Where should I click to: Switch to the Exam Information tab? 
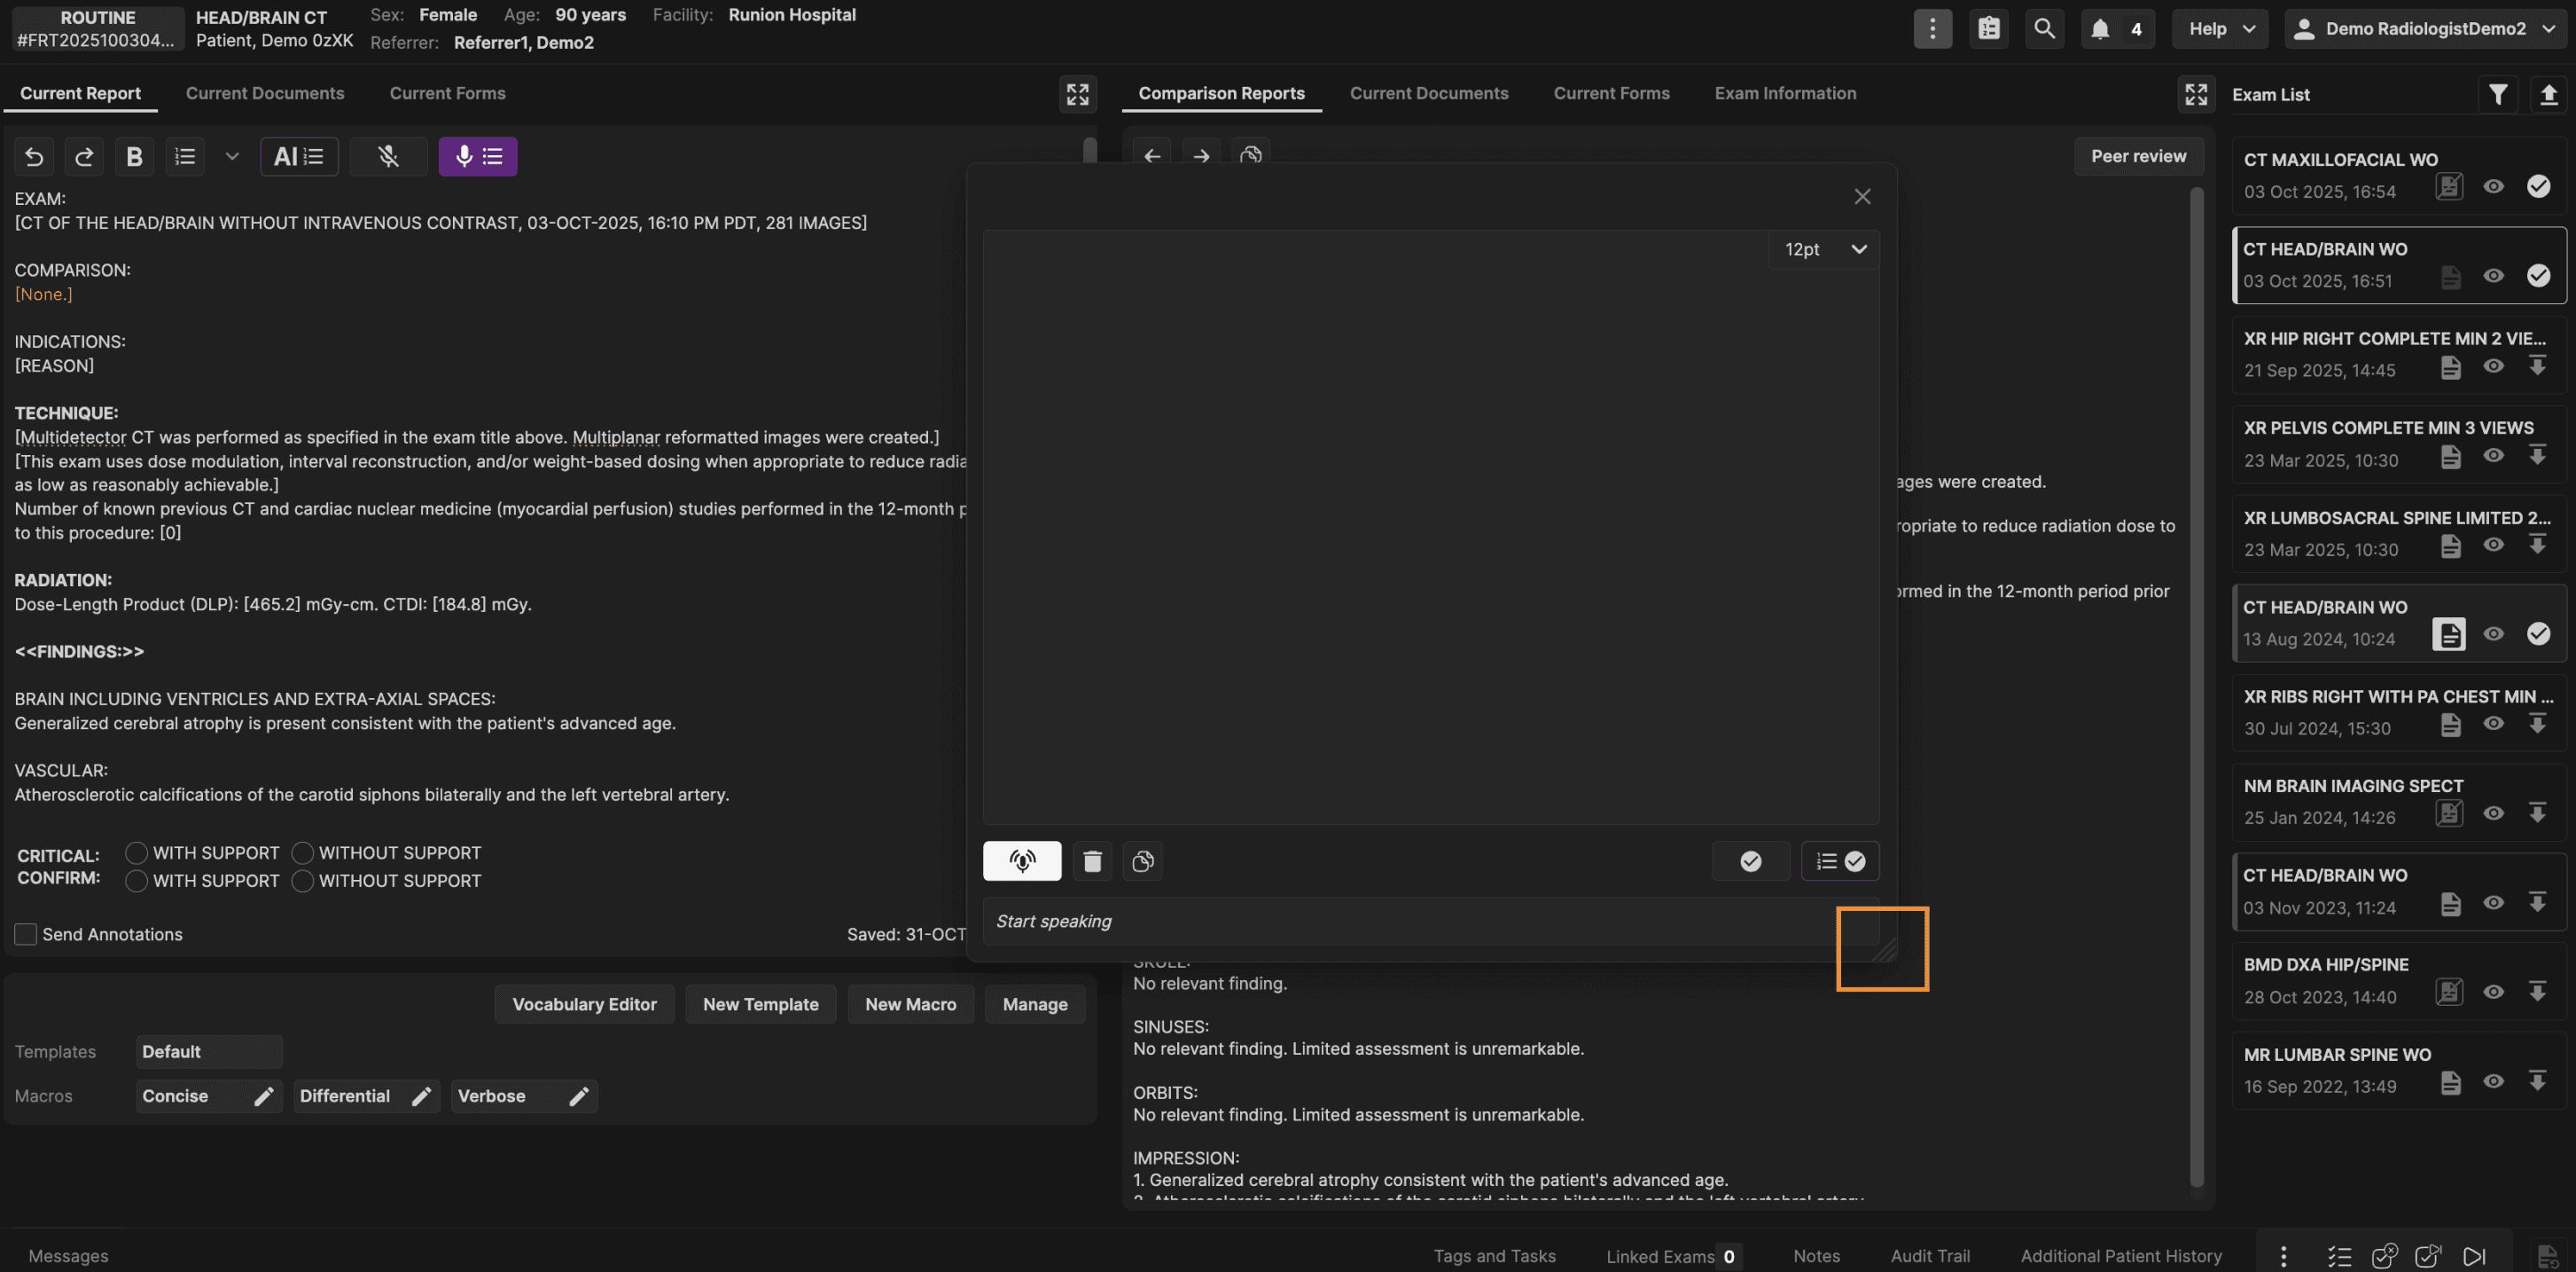1785,93
